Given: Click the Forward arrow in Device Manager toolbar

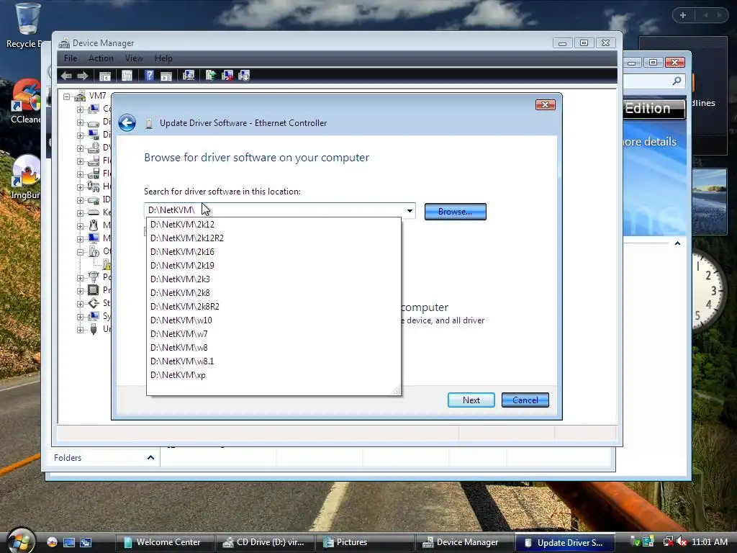Looking at the screenshot, I should click(83, 76).
